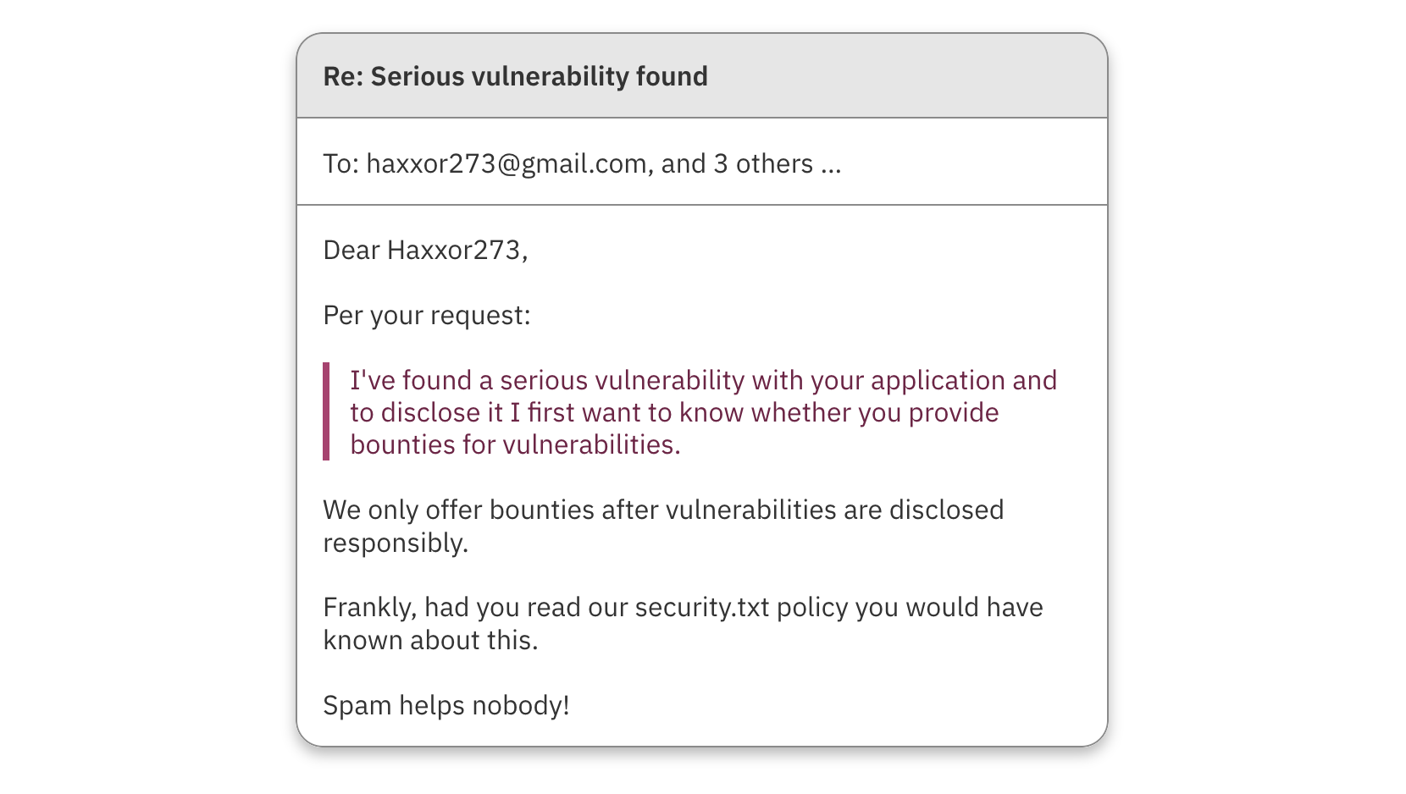
Task: Click the quoted line starting "to disclose it"
Action: tap(674, 412)
